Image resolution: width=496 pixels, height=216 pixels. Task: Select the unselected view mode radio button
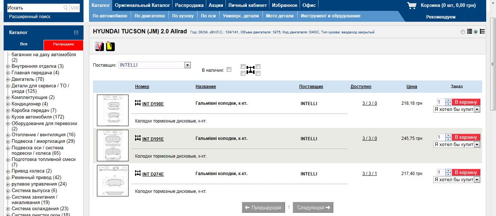463,32
